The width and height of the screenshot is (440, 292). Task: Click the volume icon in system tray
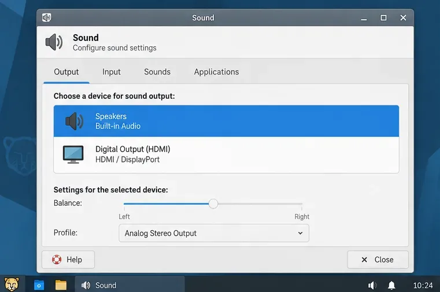(x=372, y=286)
